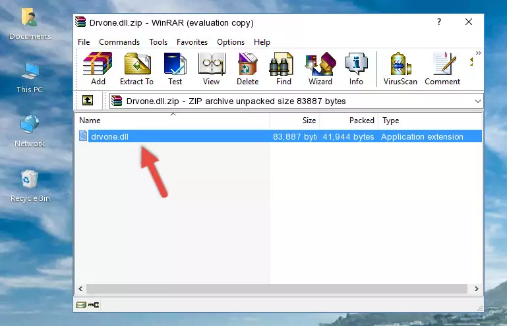
Task: Select the drvone.dll file row
Action: [x=280, y=136]
